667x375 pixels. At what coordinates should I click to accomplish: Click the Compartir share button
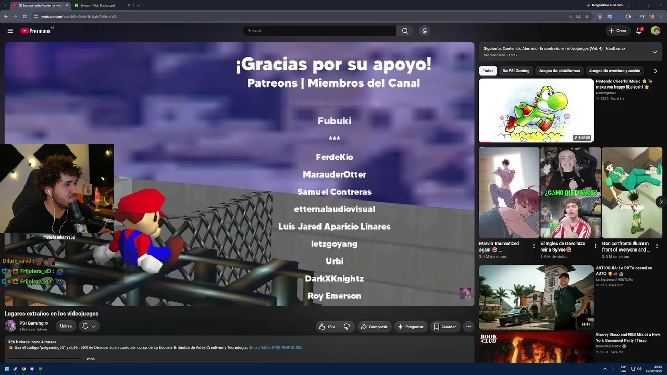coord(374,327)
